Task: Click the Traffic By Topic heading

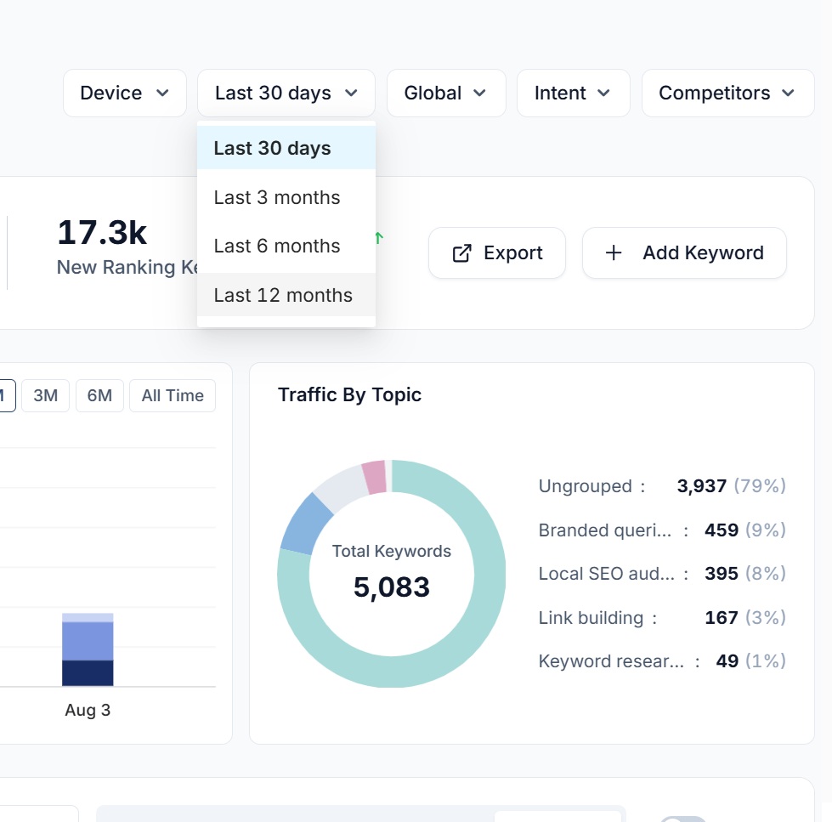Action: [349, 394]
